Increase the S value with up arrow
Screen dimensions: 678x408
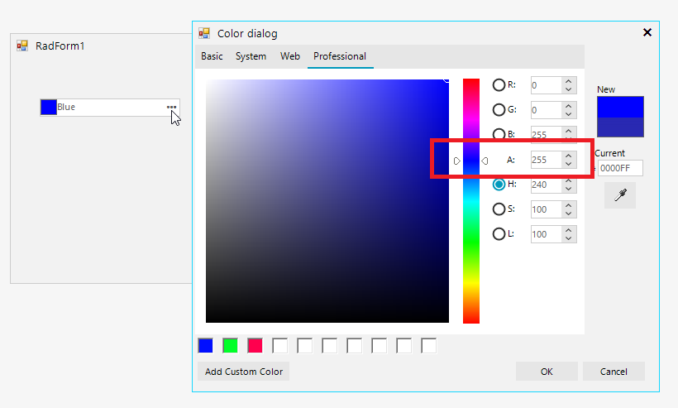[x=569, y=205]
